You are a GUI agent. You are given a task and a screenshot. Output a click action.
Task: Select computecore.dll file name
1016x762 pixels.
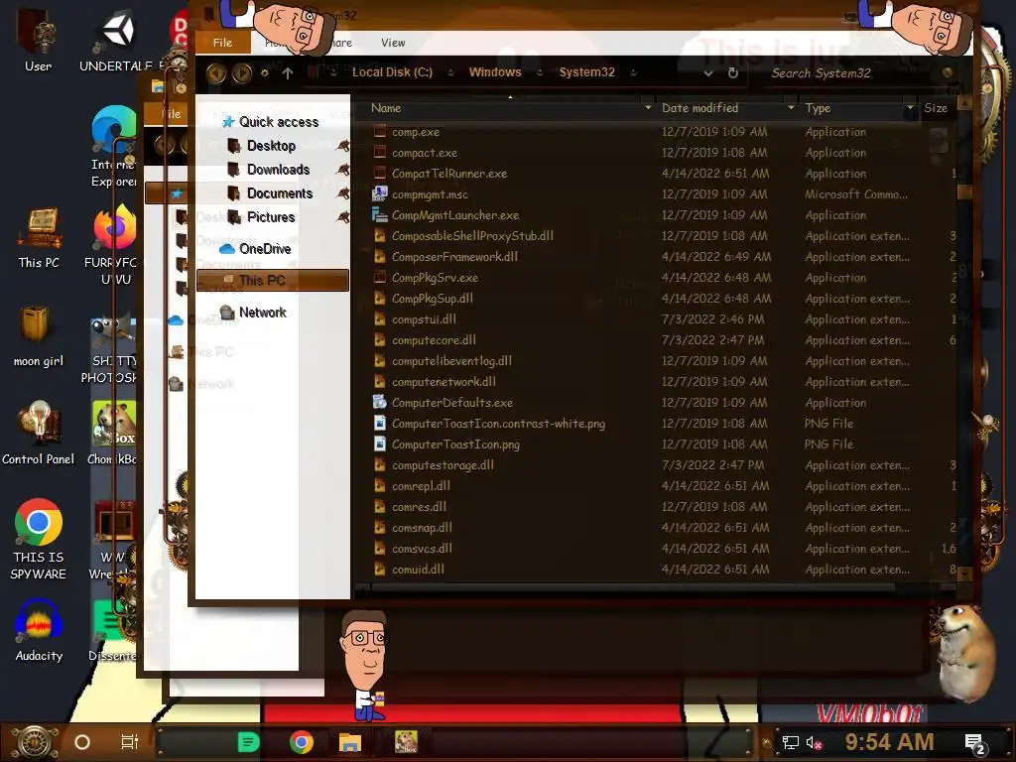434,339
